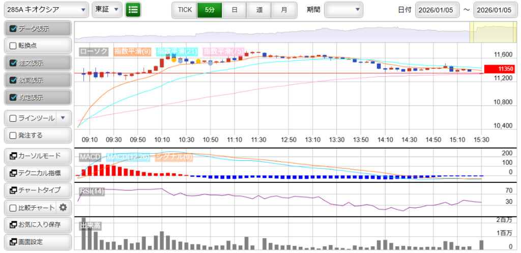This screenshot has height=253, width=521.
Task: Enable the 転換点 checkbox
Action: point(14,45)
